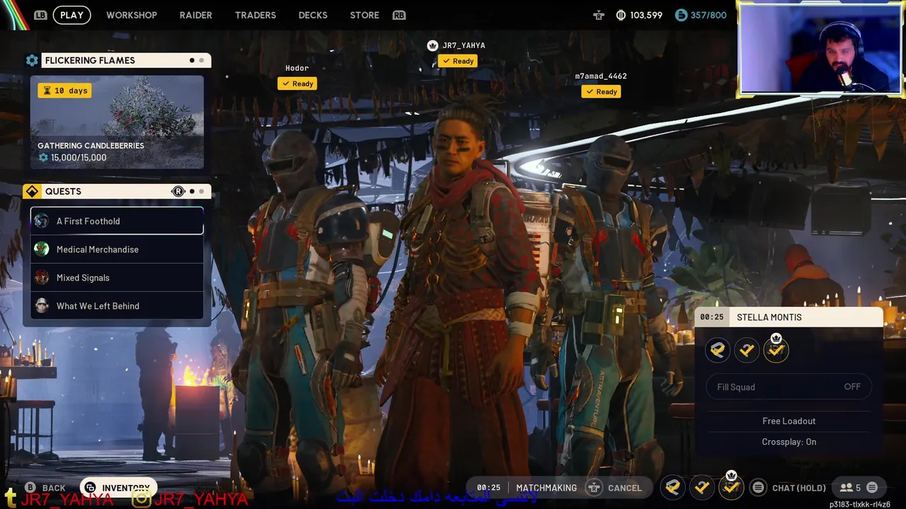Cancel matchmaking with the CANCEL label
Image resolution: width=906 pixels, height=509 pixels.
click(625, 488)
